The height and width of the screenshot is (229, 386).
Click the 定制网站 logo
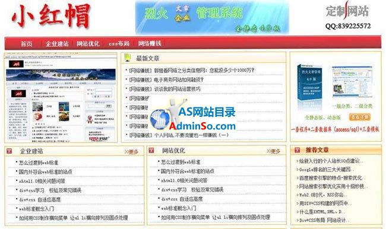pos(347,11)
